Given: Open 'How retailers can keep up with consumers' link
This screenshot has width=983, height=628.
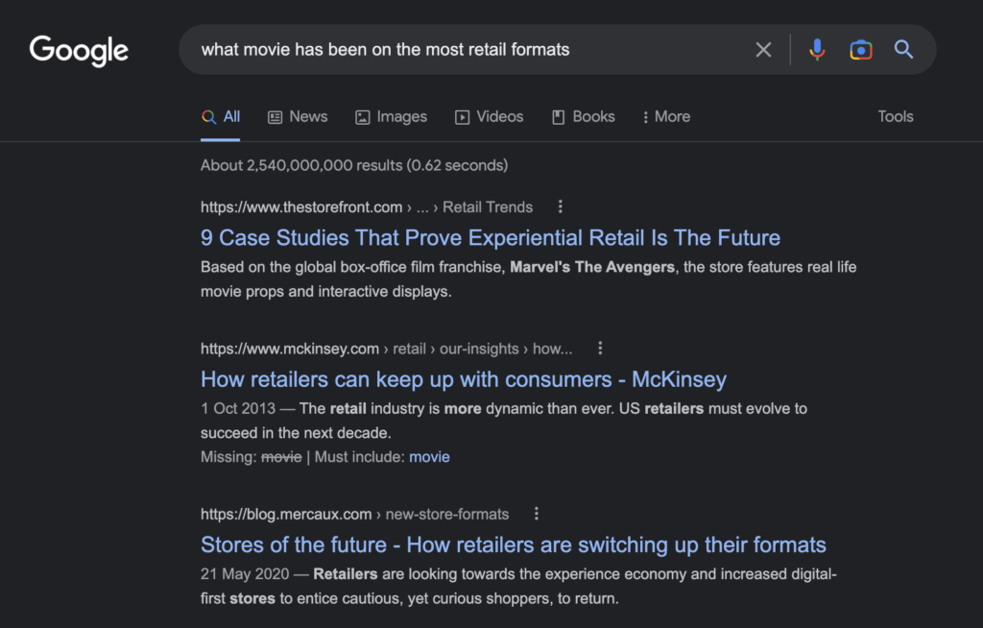Looking at the screenshot, I should click(x=464, y=379).
